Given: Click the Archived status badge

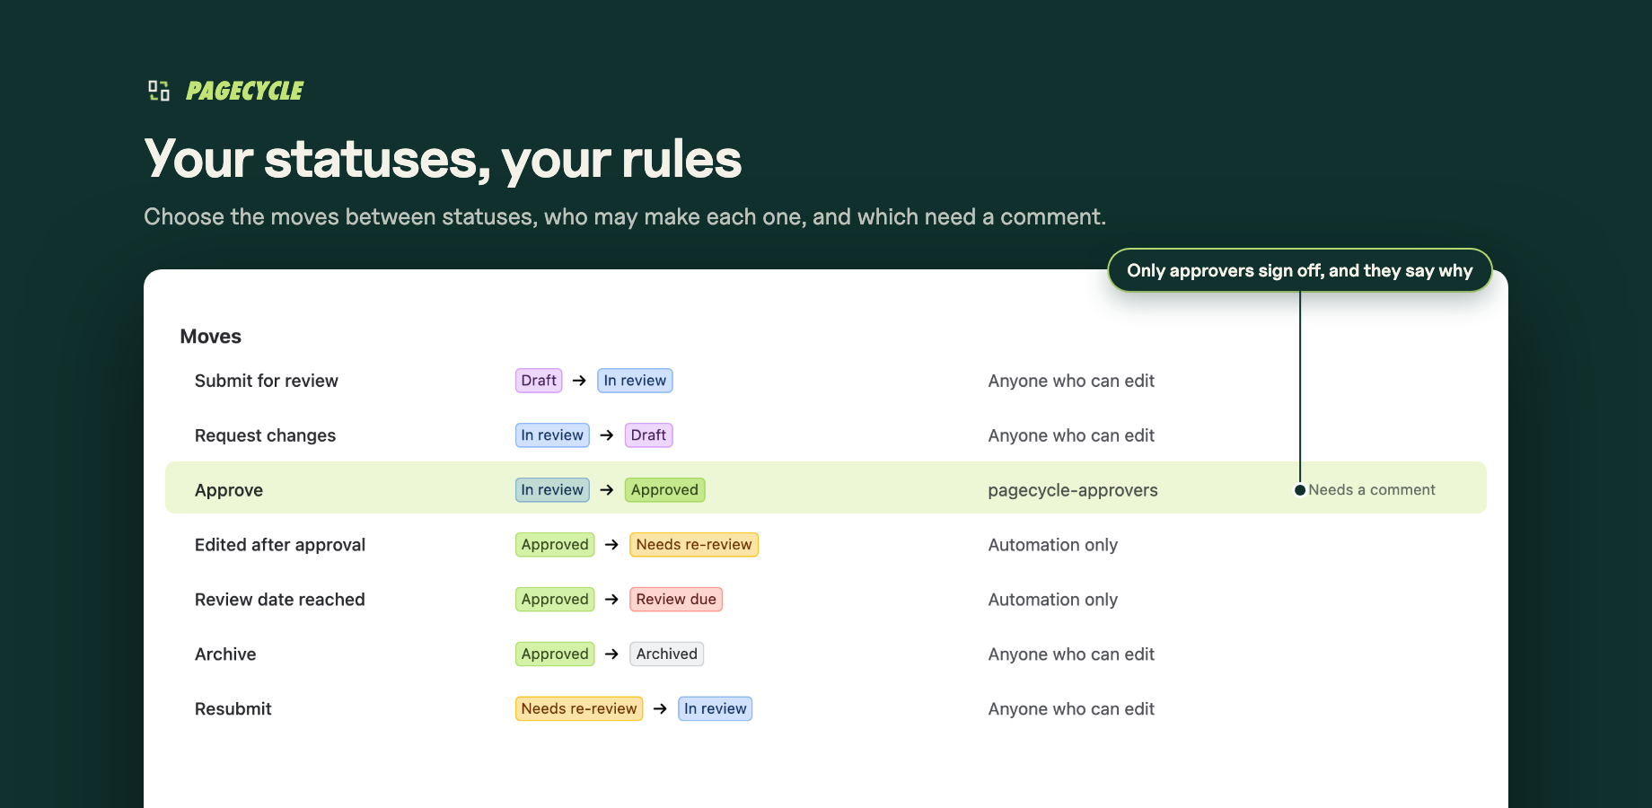Looking at the screenshot, I should click(x=667, y=654).
